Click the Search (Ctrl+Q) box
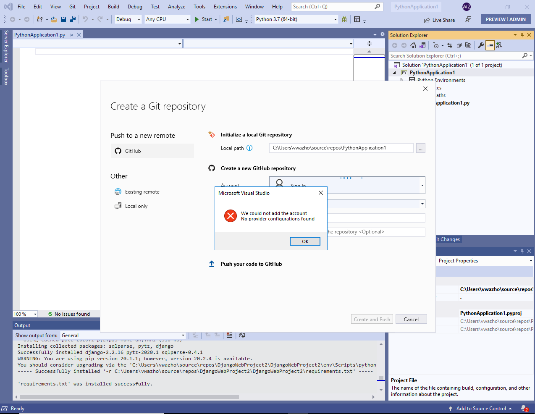Image resolution: width=535 pixels, height=414 pixels. pos(336,7)
